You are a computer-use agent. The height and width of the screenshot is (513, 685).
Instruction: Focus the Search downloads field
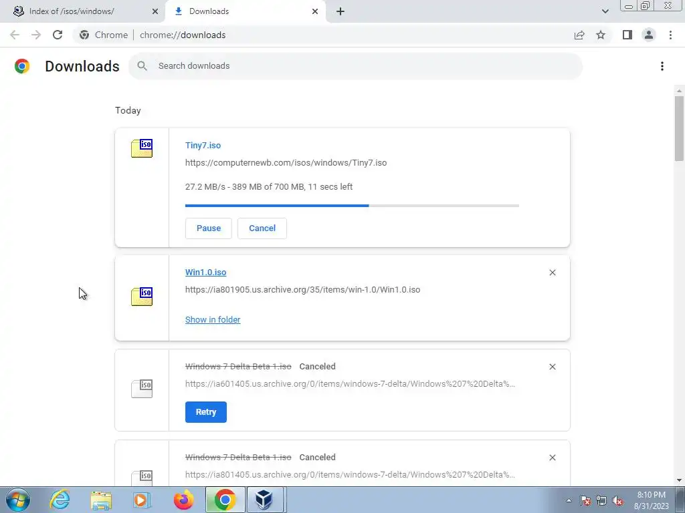pyautogui.click(x=356, y=66)
